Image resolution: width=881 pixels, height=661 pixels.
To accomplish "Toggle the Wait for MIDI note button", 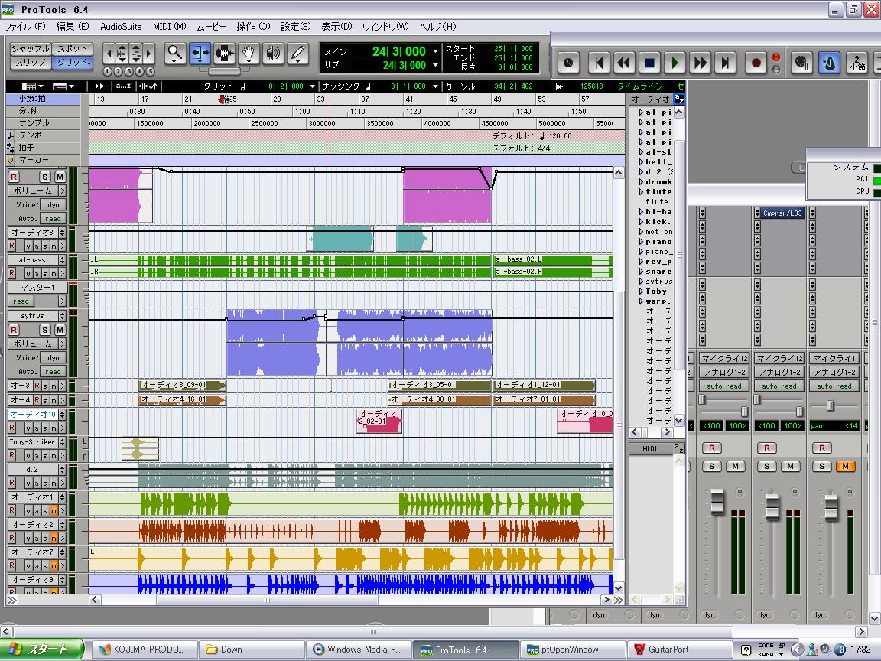I will (801, 63).
